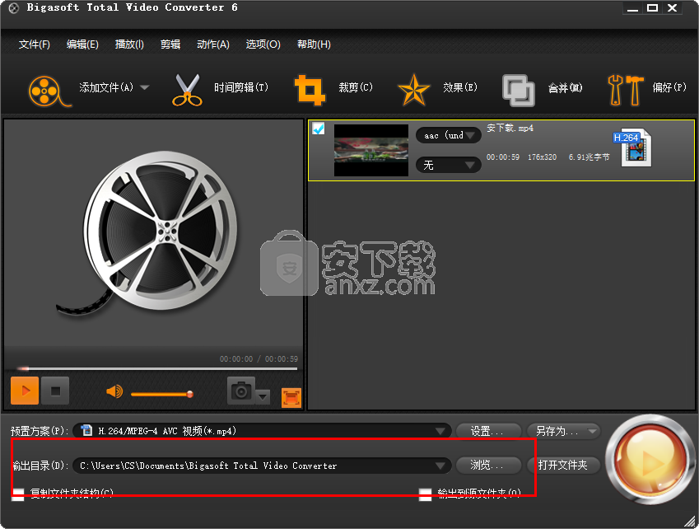Open the 帮助(H) menu
The image size is (699, 529).
coord(314,44)
